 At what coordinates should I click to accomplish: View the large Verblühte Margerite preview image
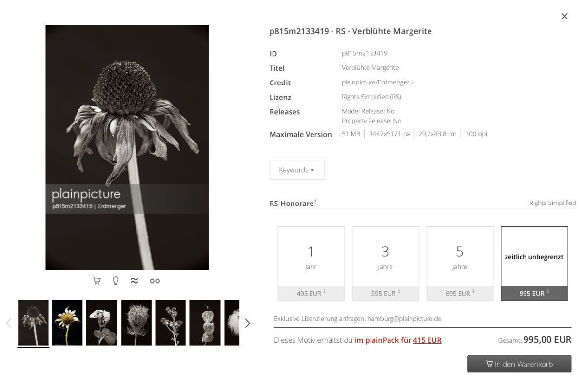coord(127,147)
